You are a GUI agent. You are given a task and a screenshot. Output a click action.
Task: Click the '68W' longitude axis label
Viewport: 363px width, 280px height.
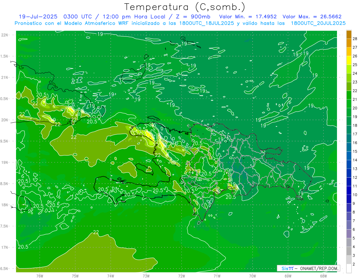click(x=323, y=276)
